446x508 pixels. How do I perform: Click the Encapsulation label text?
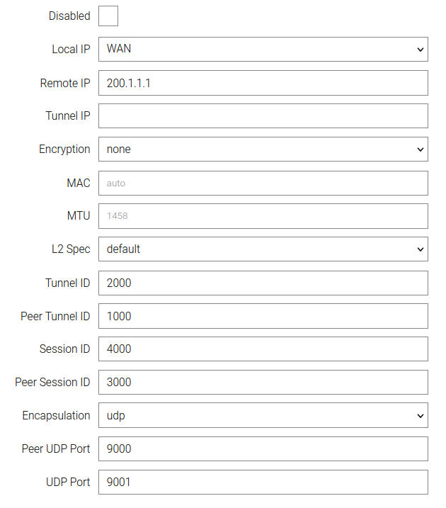pos(56,416)
